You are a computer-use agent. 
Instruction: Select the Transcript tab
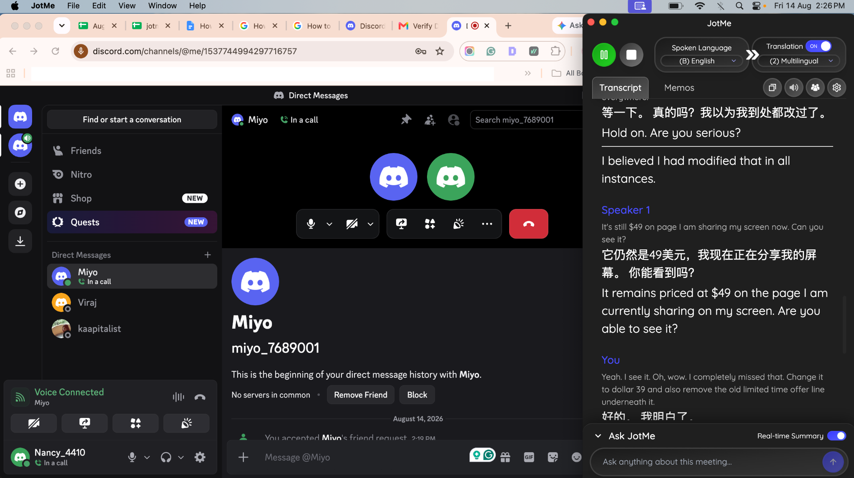620,88
